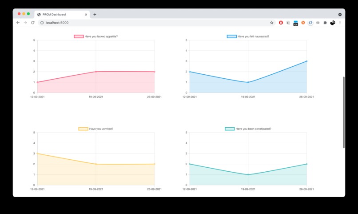
Task: View site information for localhost
Action: tap(42, 23)
